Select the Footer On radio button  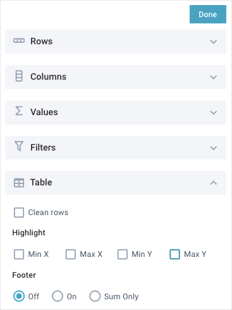click(58, 296)
